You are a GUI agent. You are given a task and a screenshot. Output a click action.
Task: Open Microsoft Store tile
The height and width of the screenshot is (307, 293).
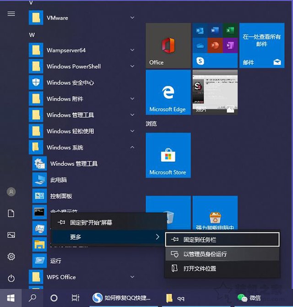coord(168,155)
